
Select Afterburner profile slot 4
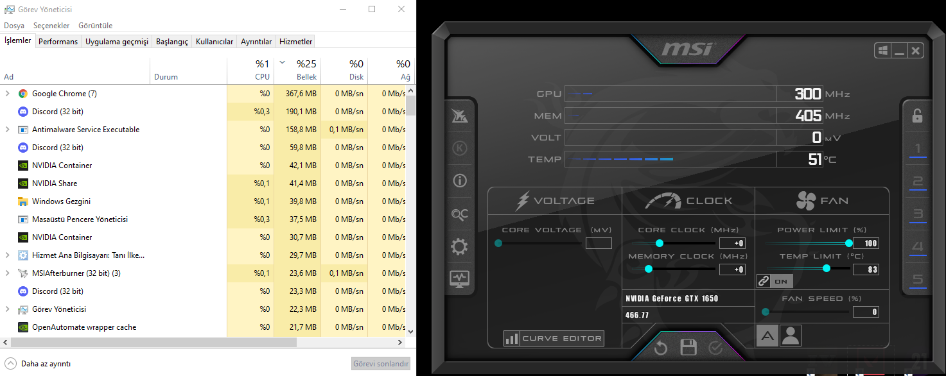click(x=918, y=247)
